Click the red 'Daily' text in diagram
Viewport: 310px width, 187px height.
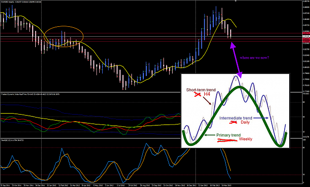(x=245, y=123)
